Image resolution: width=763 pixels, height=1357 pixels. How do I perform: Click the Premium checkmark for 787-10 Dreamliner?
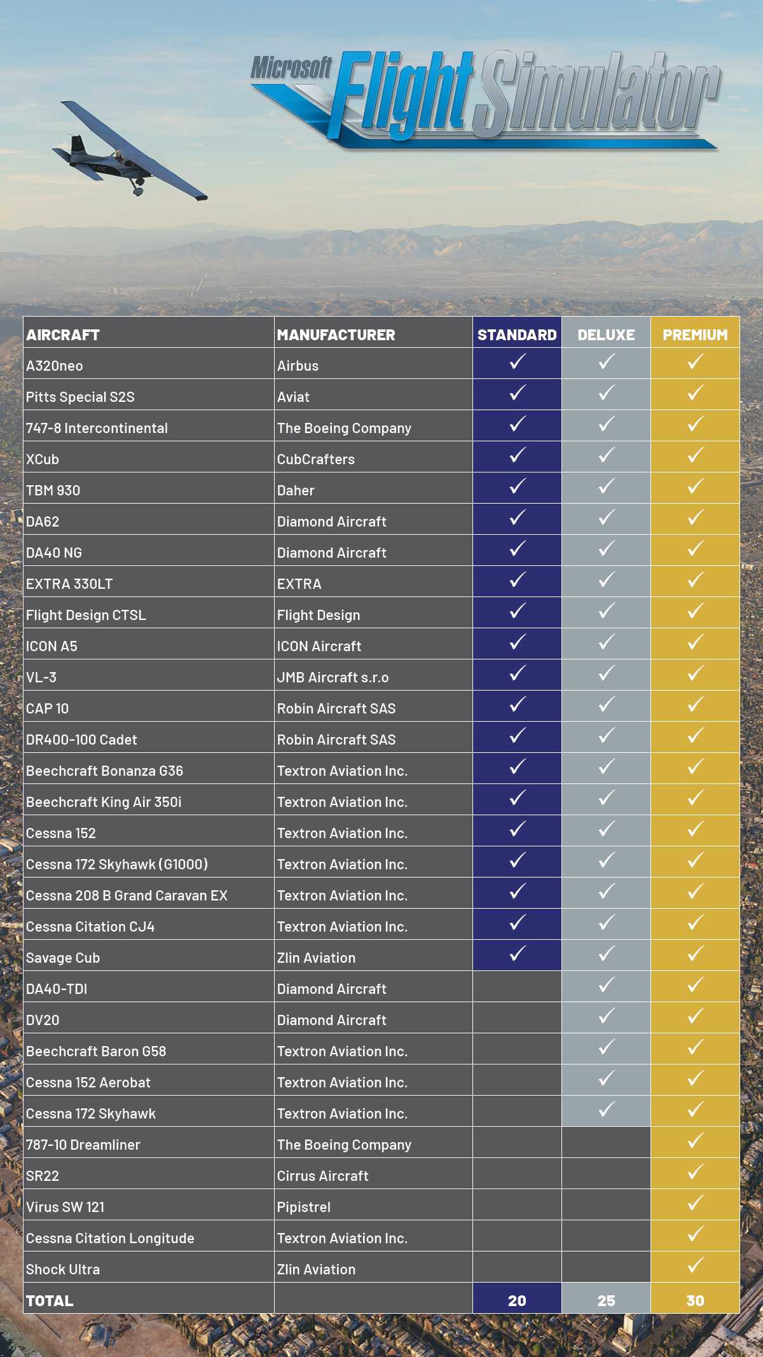point(696,1141)
